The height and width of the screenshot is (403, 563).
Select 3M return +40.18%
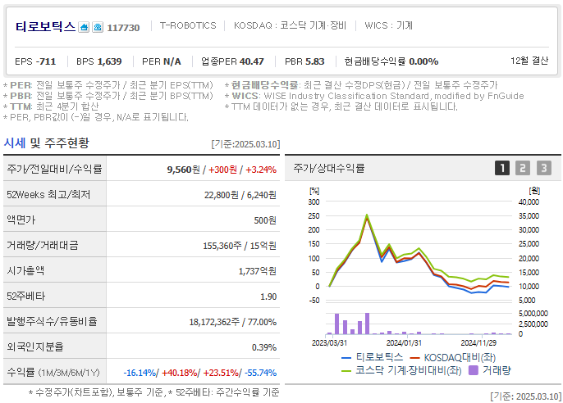[179, 373]
